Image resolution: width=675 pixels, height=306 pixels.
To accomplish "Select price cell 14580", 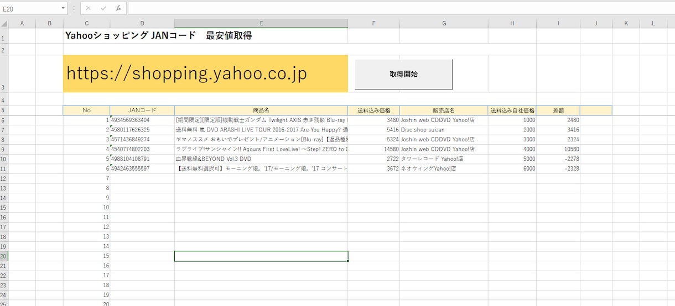I will click(x=374, y=149).
